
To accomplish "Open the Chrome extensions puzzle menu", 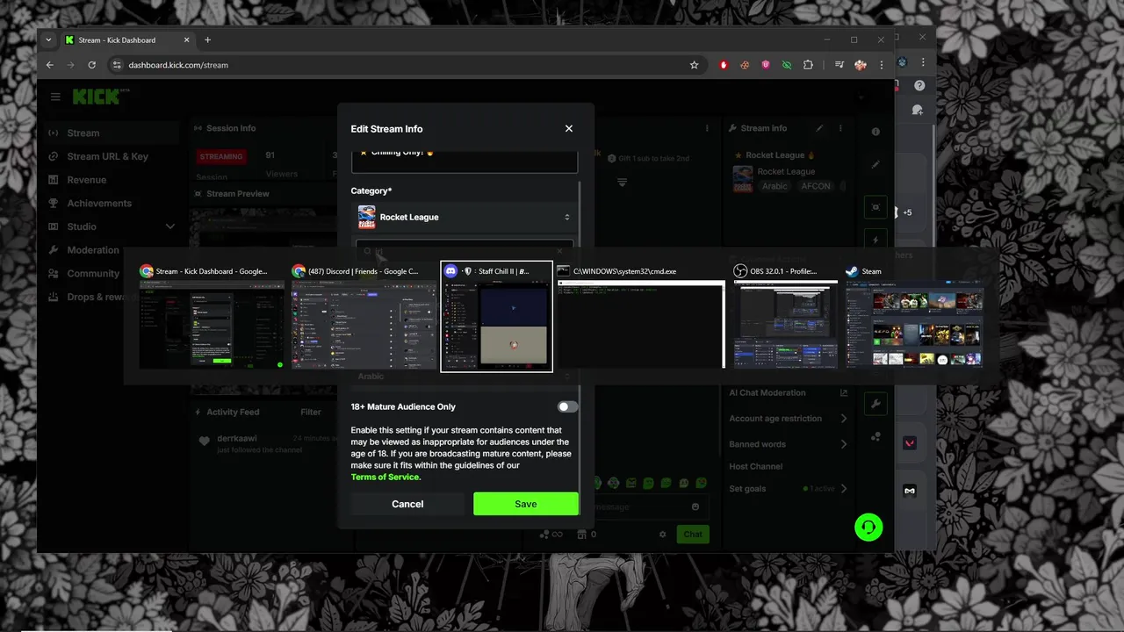I will [808, 65].
